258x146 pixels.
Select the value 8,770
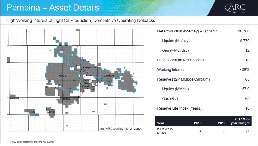tap(245, 41)
